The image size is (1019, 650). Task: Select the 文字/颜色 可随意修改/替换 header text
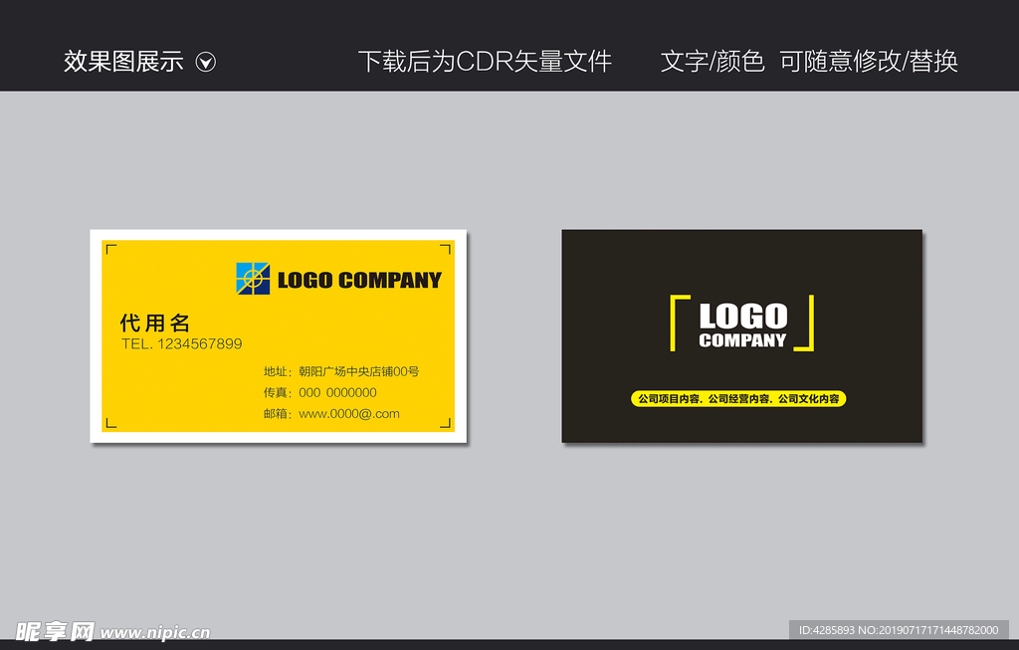coord(808,61)
